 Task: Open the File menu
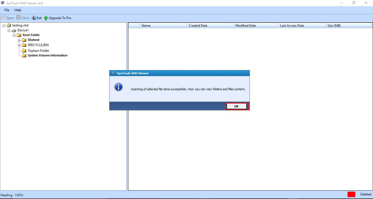click(7, 10)
